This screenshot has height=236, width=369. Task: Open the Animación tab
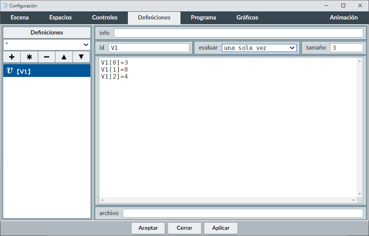coord(343,18)
